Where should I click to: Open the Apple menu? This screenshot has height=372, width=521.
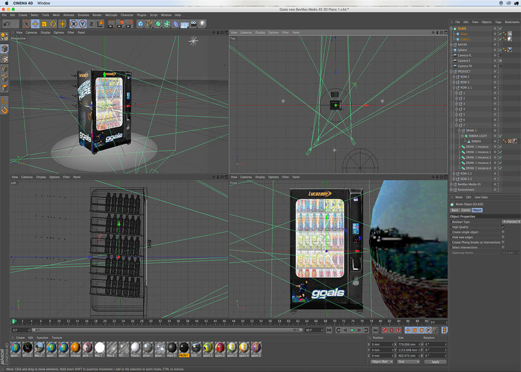(x=6, y=3)
